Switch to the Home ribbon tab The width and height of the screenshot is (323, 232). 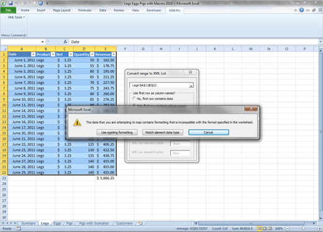[x=25, y=10]
